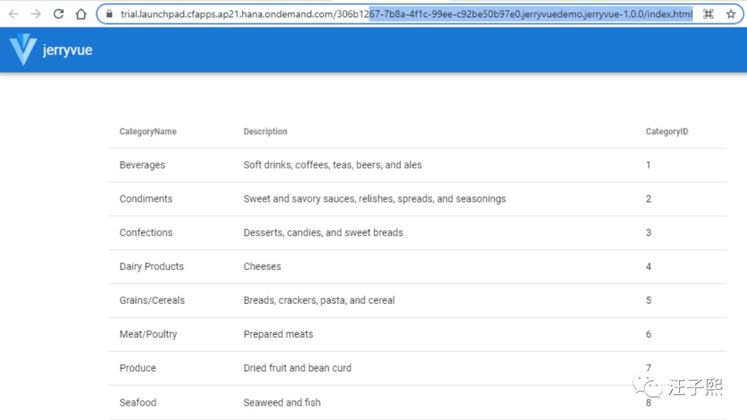Sort by the CategoryID column header

[667, 132]
